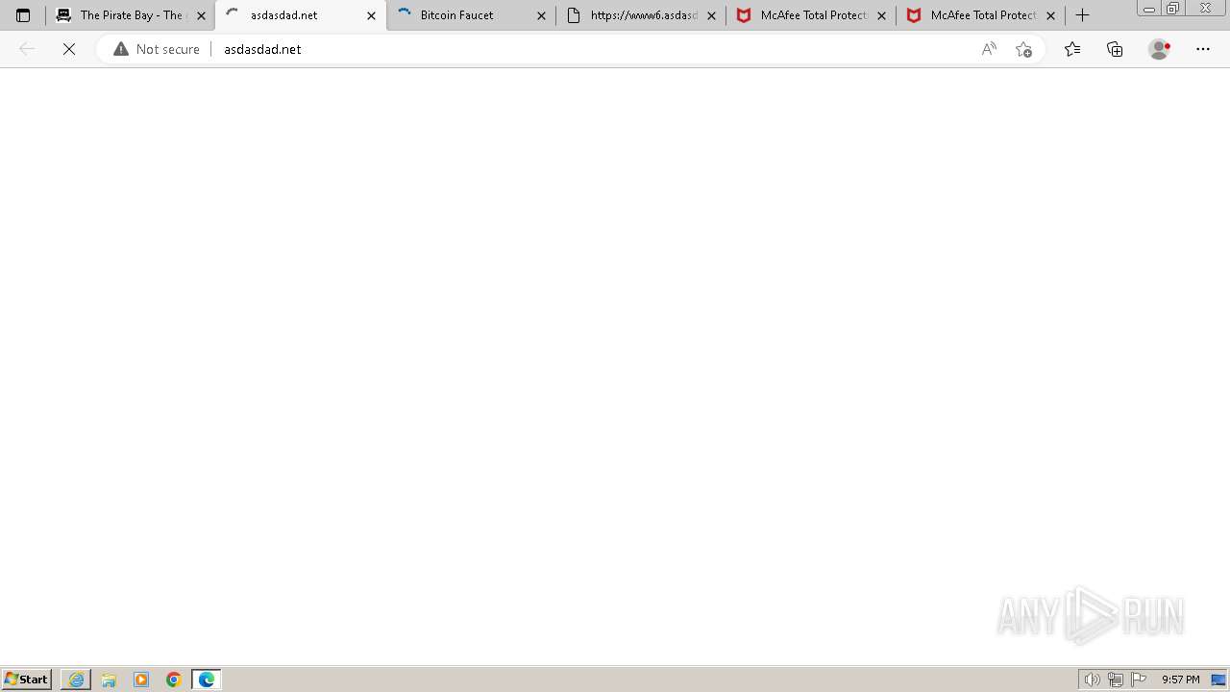Open the user profile menu
The width and height of the screenshot is (1230, 692).
(x=1160, y=49)
